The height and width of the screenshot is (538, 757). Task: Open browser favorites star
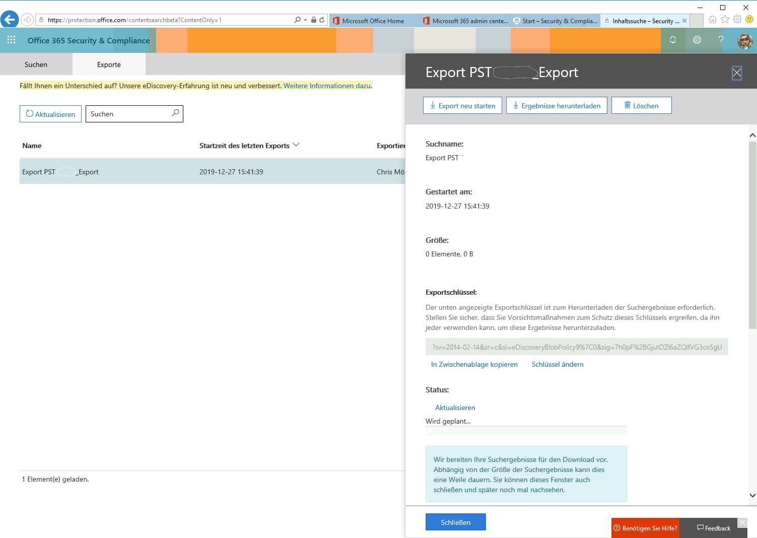point(725,20)
